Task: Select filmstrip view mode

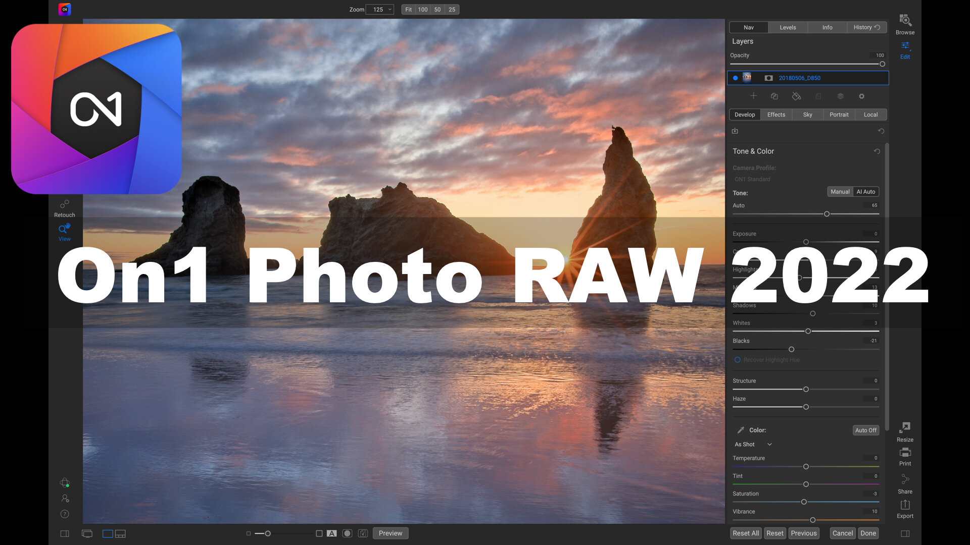Action: [x=120, y=534]
